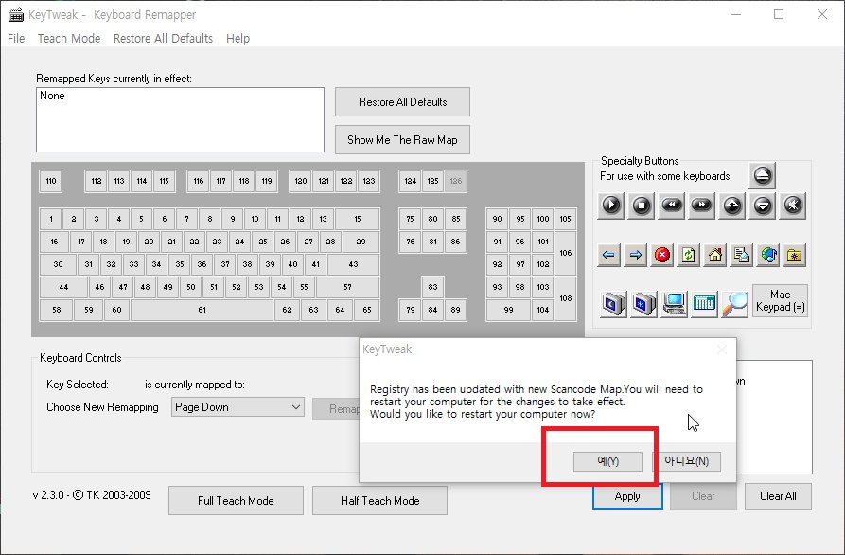Viewport: 845px width, 555px height.
Task: Click the Restore All Defaults button
Action: coord(402,102)
